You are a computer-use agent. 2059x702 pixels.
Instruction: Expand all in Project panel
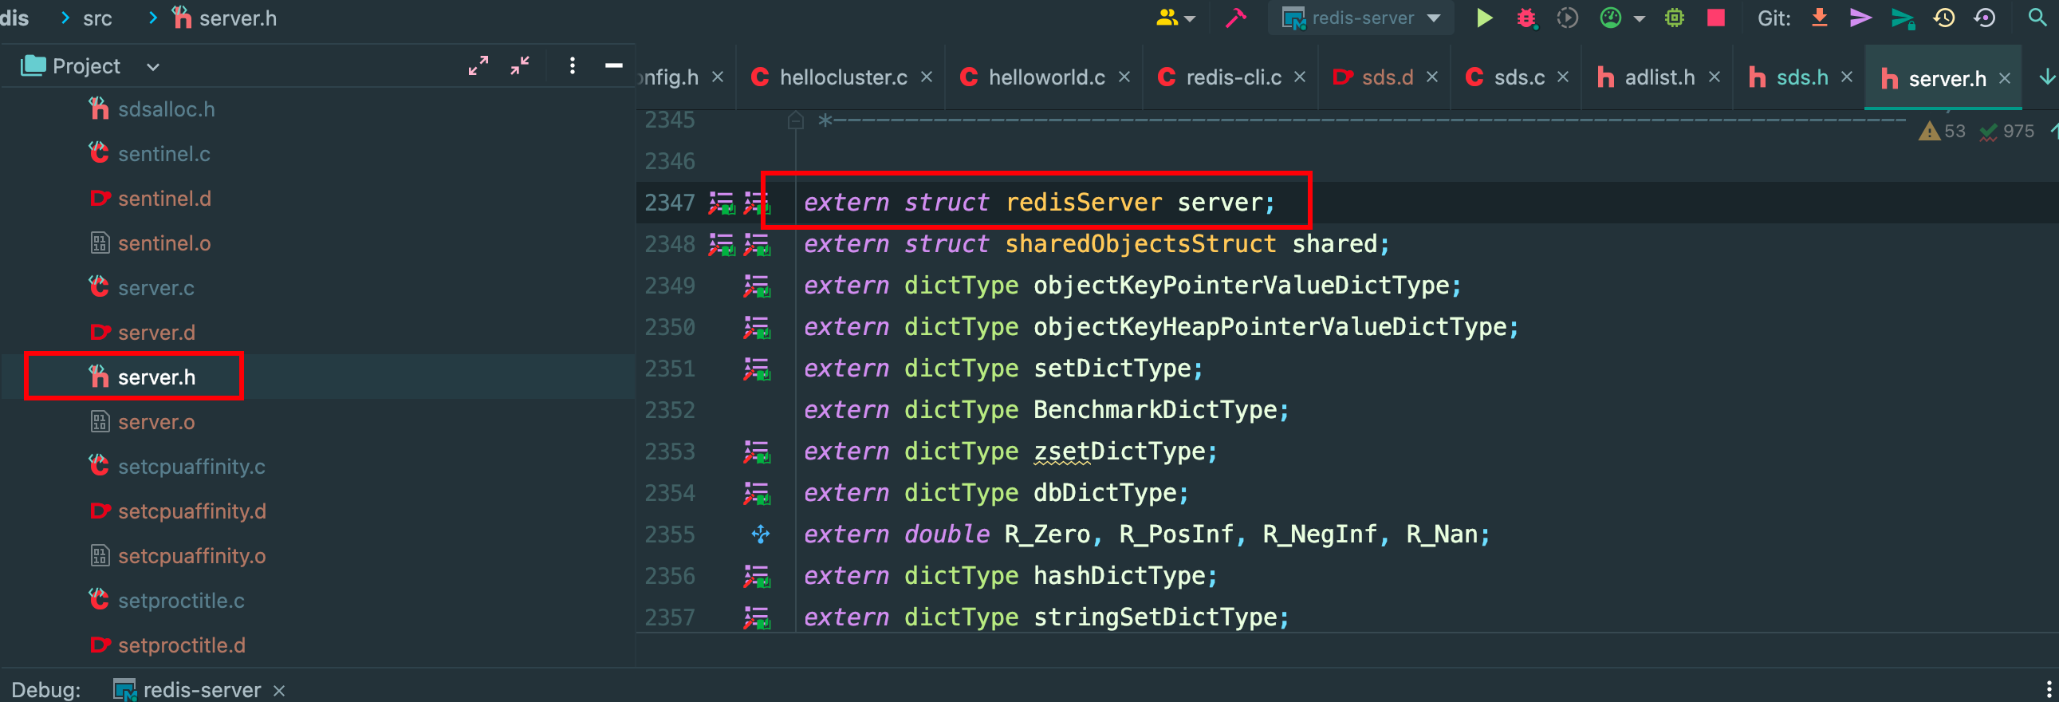(x=478, y=65)
